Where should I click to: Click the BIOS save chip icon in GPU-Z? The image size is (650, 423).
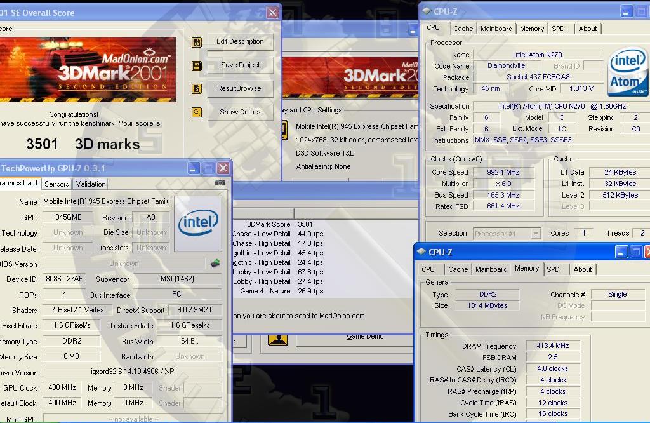[x=215, y=264]
